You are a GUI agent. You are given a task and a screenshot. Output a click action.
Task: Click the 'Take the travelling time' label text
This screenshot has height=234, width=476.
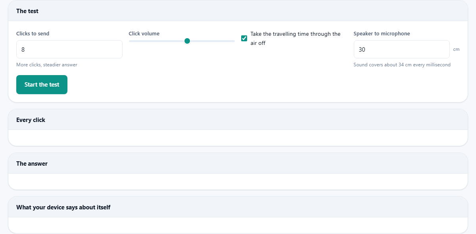point(296,39)
